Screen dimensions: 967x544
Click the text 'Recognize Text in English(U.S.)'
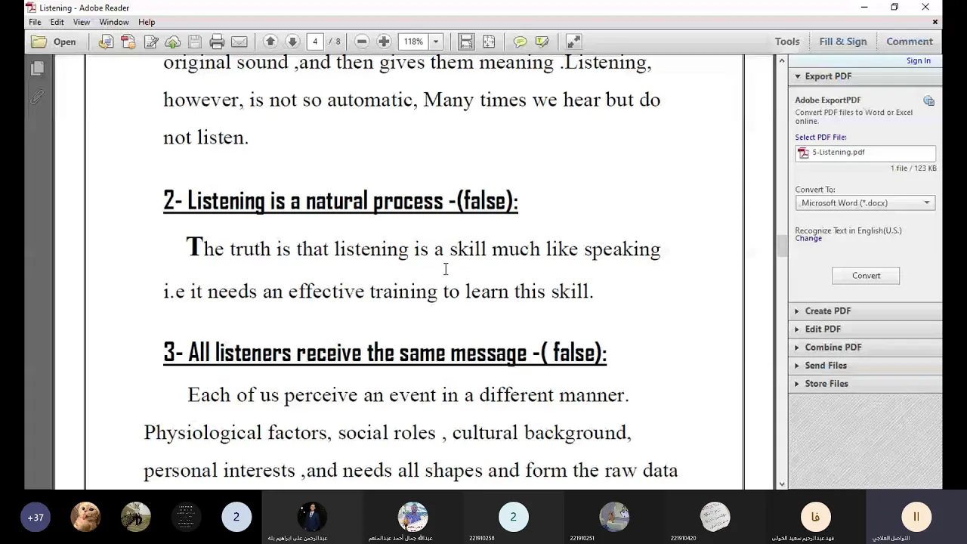tap(848, 230)
